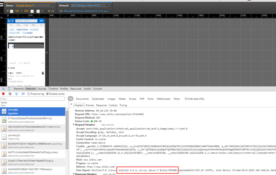Open the emulation drawer hamburger menu icon
This screenshot has width=276, height=175.
(x=2, y=5)
